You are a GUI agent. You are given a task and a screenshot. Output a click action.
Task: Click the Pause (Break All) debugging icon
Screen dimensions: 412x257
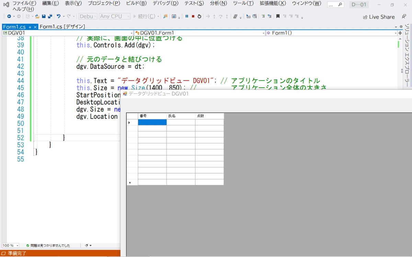pos(187,16)
